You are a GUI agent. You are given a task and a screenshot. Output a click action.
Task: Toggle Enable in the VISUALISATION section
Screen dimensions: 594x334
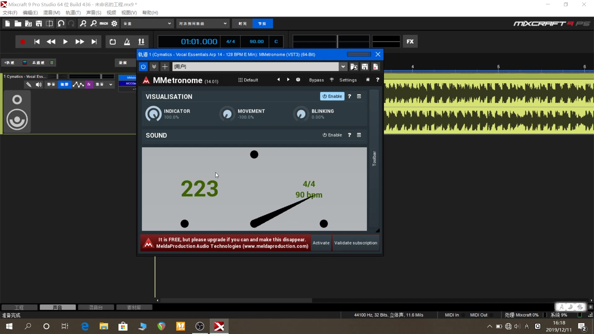coord(332,96)
